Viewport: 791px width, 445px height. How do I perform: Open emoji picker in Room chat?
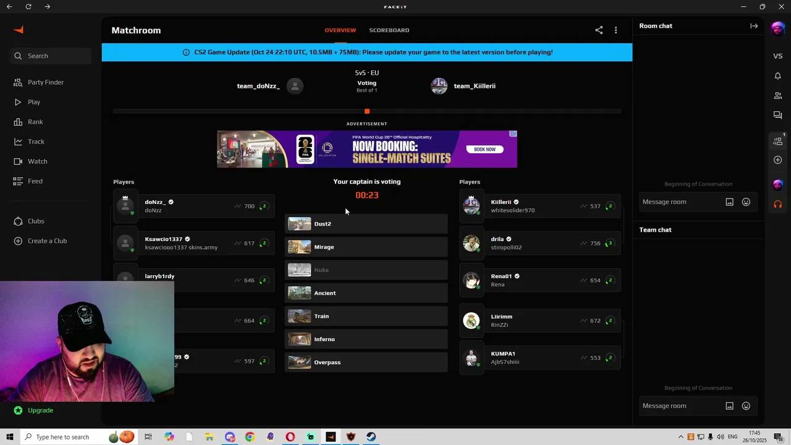point(746,202)
